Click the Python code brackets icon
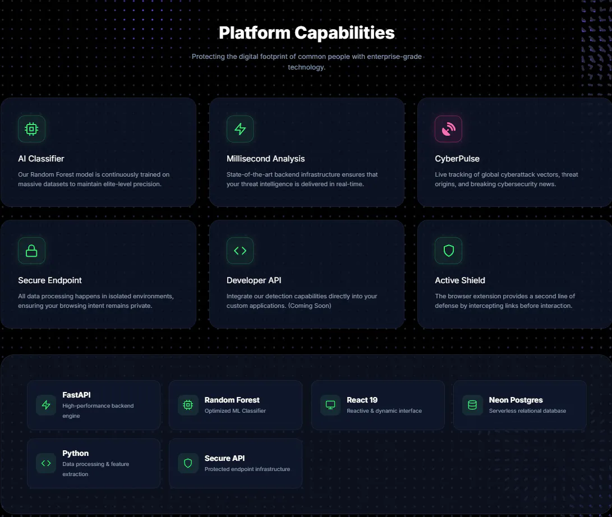 [46, 463]
